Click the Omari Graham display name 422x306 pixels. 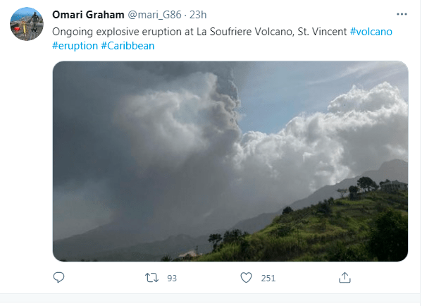[x=88, y=15]
